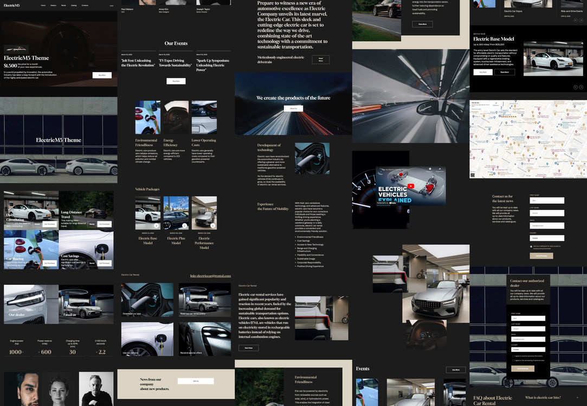This screenshot has height=406, width=587.
Task: Click the arrow icon on Electric Base Model card
Action: tap(157, 225)
